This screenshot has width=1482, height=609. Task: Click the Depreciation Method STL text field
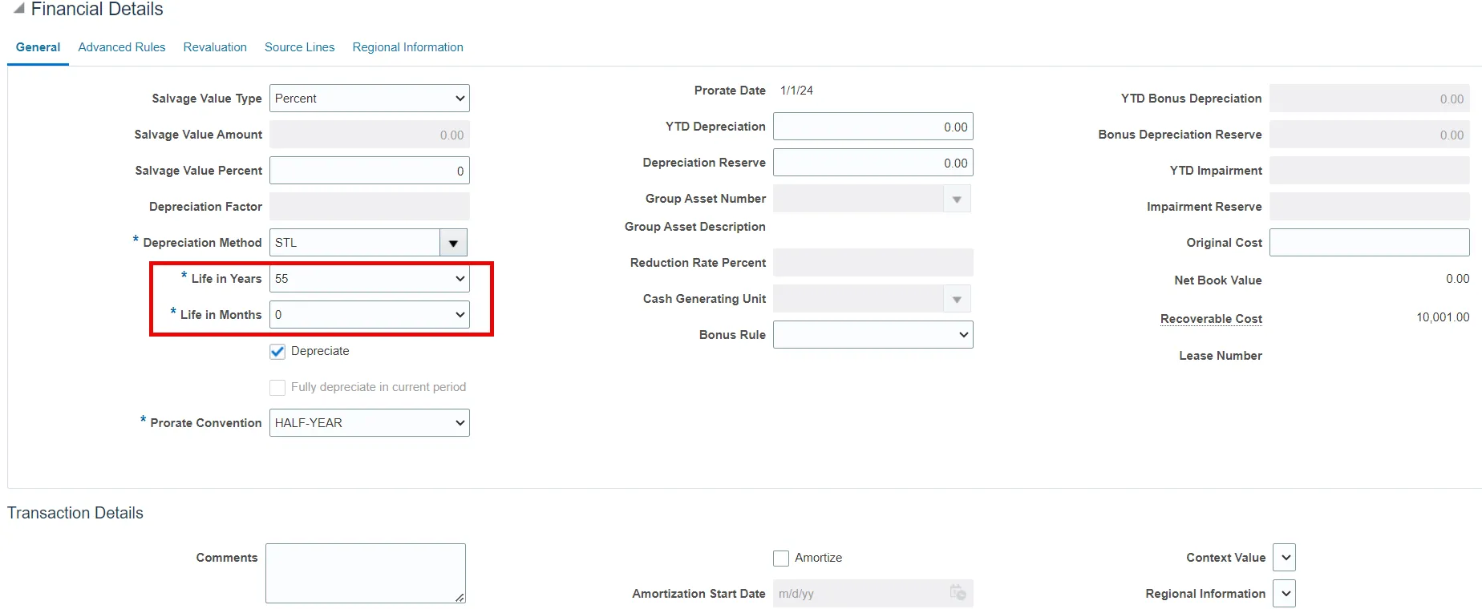[x=354, y=243]
